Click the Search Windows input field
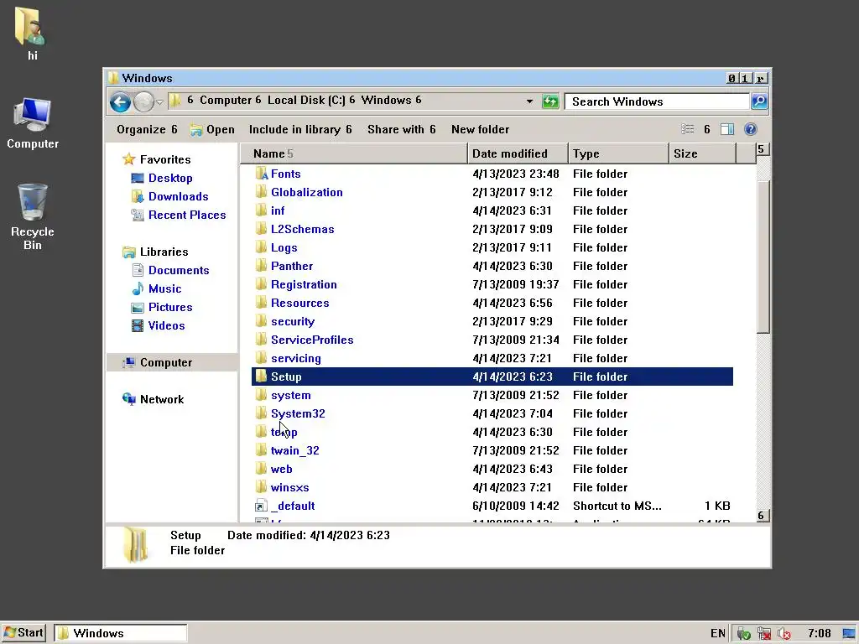The height and width of the screenshot is (644, 859). coord(656,101)
